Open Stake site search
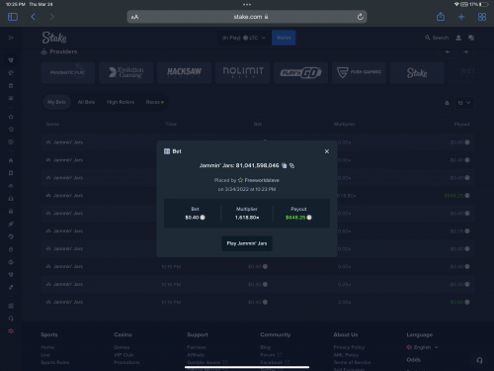 pos(437,38)
